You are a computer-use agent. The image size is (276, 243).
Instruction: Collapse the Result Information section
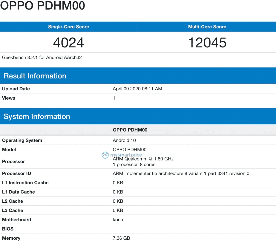[35, 76]
